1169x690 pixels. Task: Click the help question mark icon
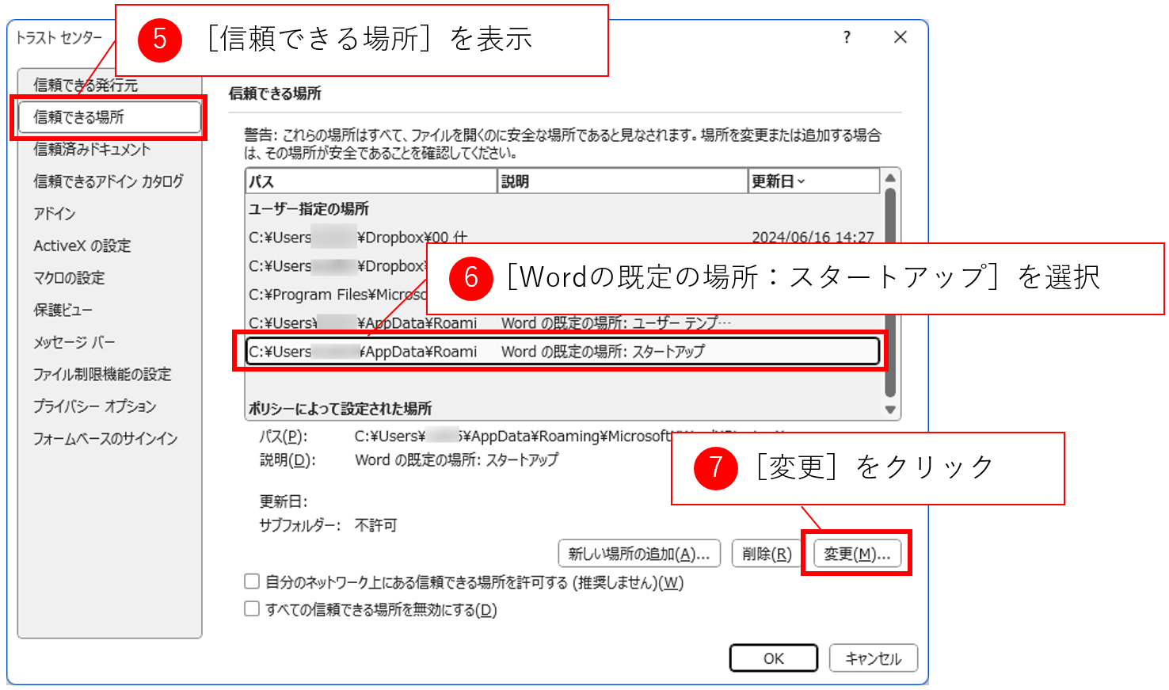tap(847, 37)
